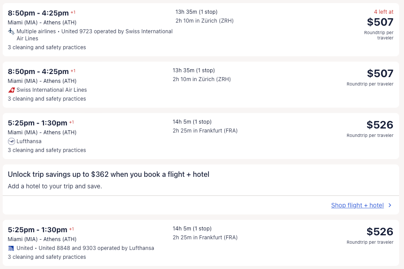Image resolution: width=404 pixels, height=269 pixels.
Task: Click 2h 25m in Frankfurt on United 8848 flight
Action: point(205,238)
